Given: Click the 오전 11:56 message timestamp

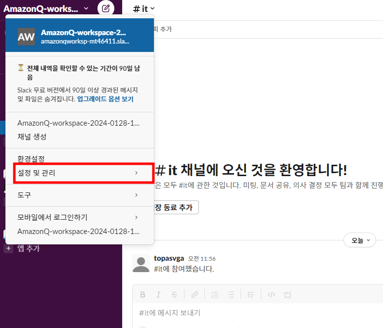Looking at the screenshot, I should (202, 259).
